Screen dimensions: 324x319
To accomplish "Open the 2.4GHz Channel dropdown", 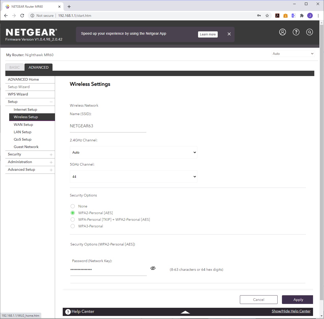I will click(x=133, y=152).
